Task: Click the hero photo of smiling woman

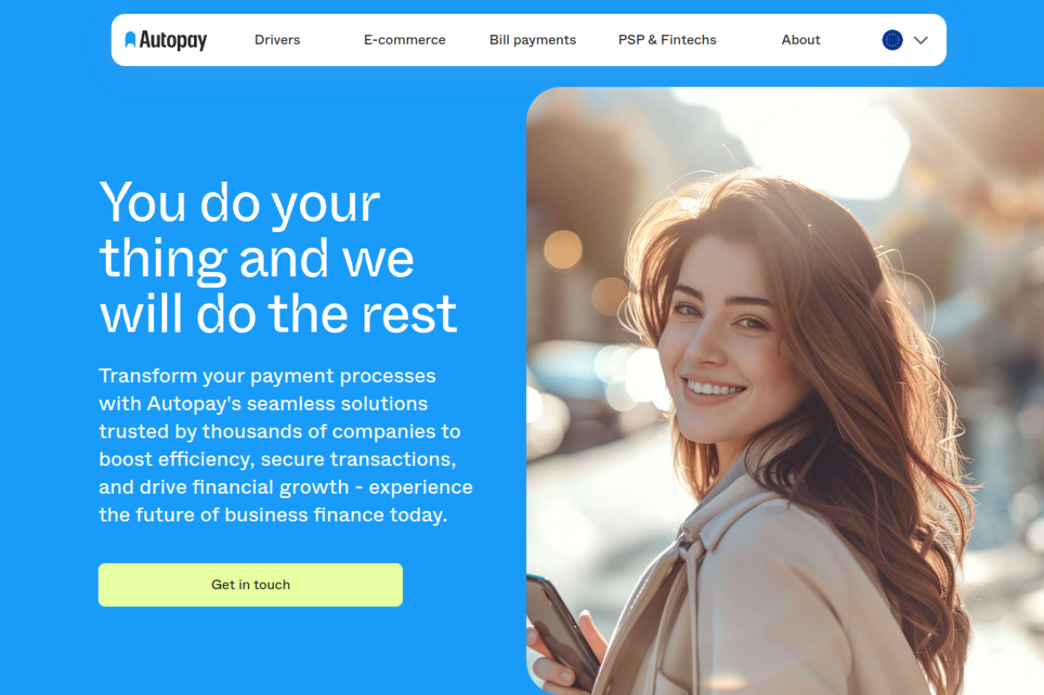Action: pos(785,391)
